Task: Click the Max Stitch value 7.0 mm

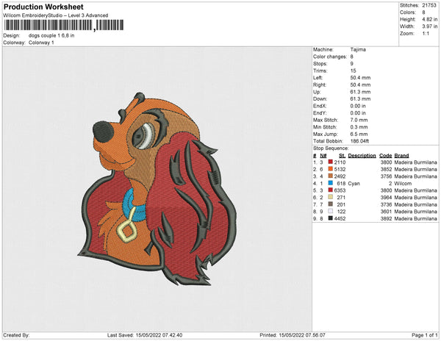Action: pyautogui.click(x=359, y=120)
